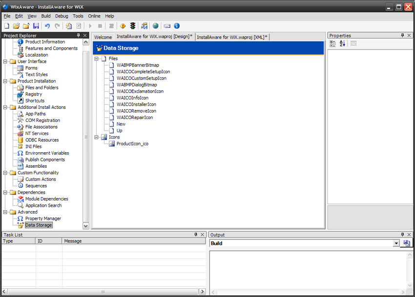Sort properties alphabetically with the A-Z icon
The image size is (415, 297).
tap(342, 43)
